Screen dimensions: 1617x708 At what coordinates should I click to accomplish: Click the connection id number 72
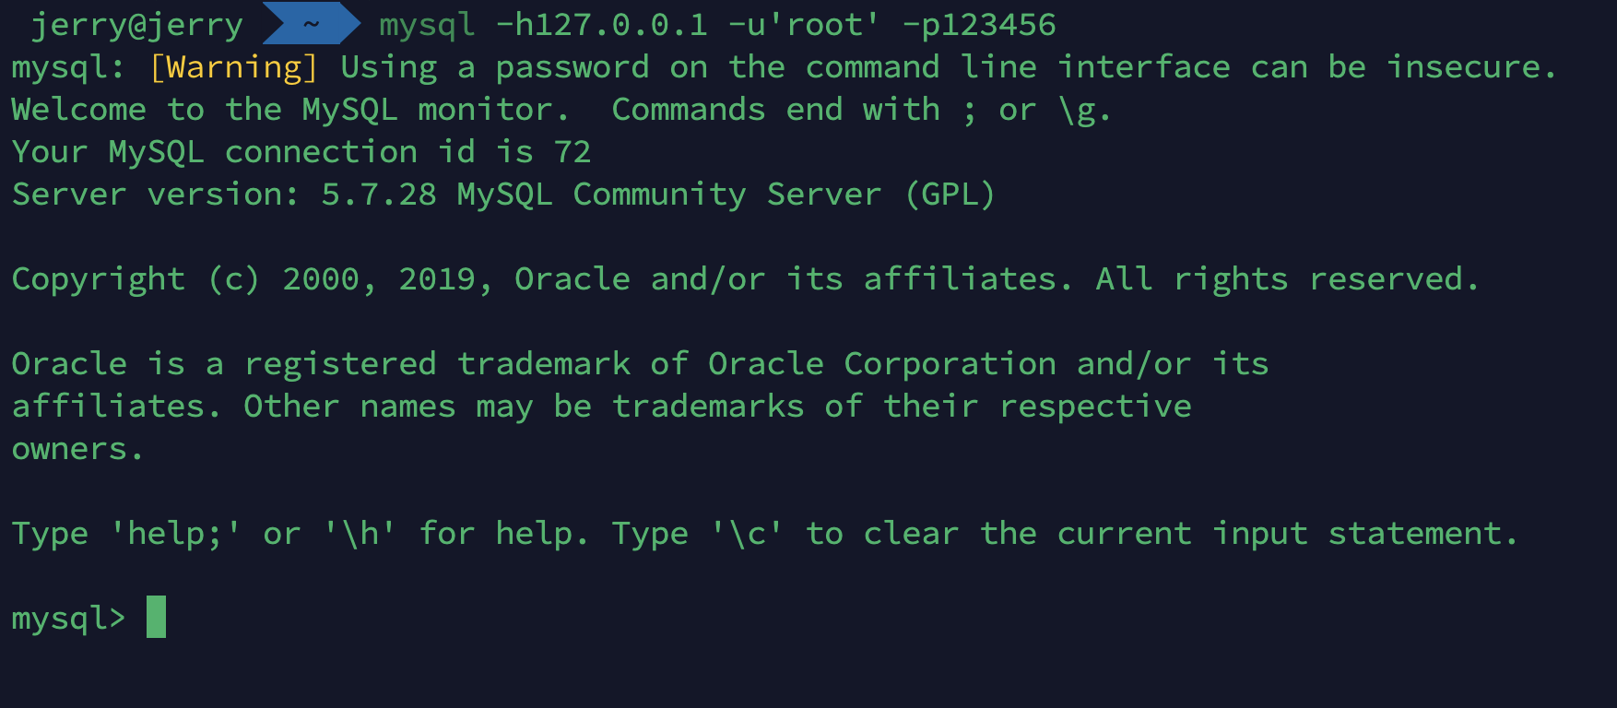click(x=572, y=152)
